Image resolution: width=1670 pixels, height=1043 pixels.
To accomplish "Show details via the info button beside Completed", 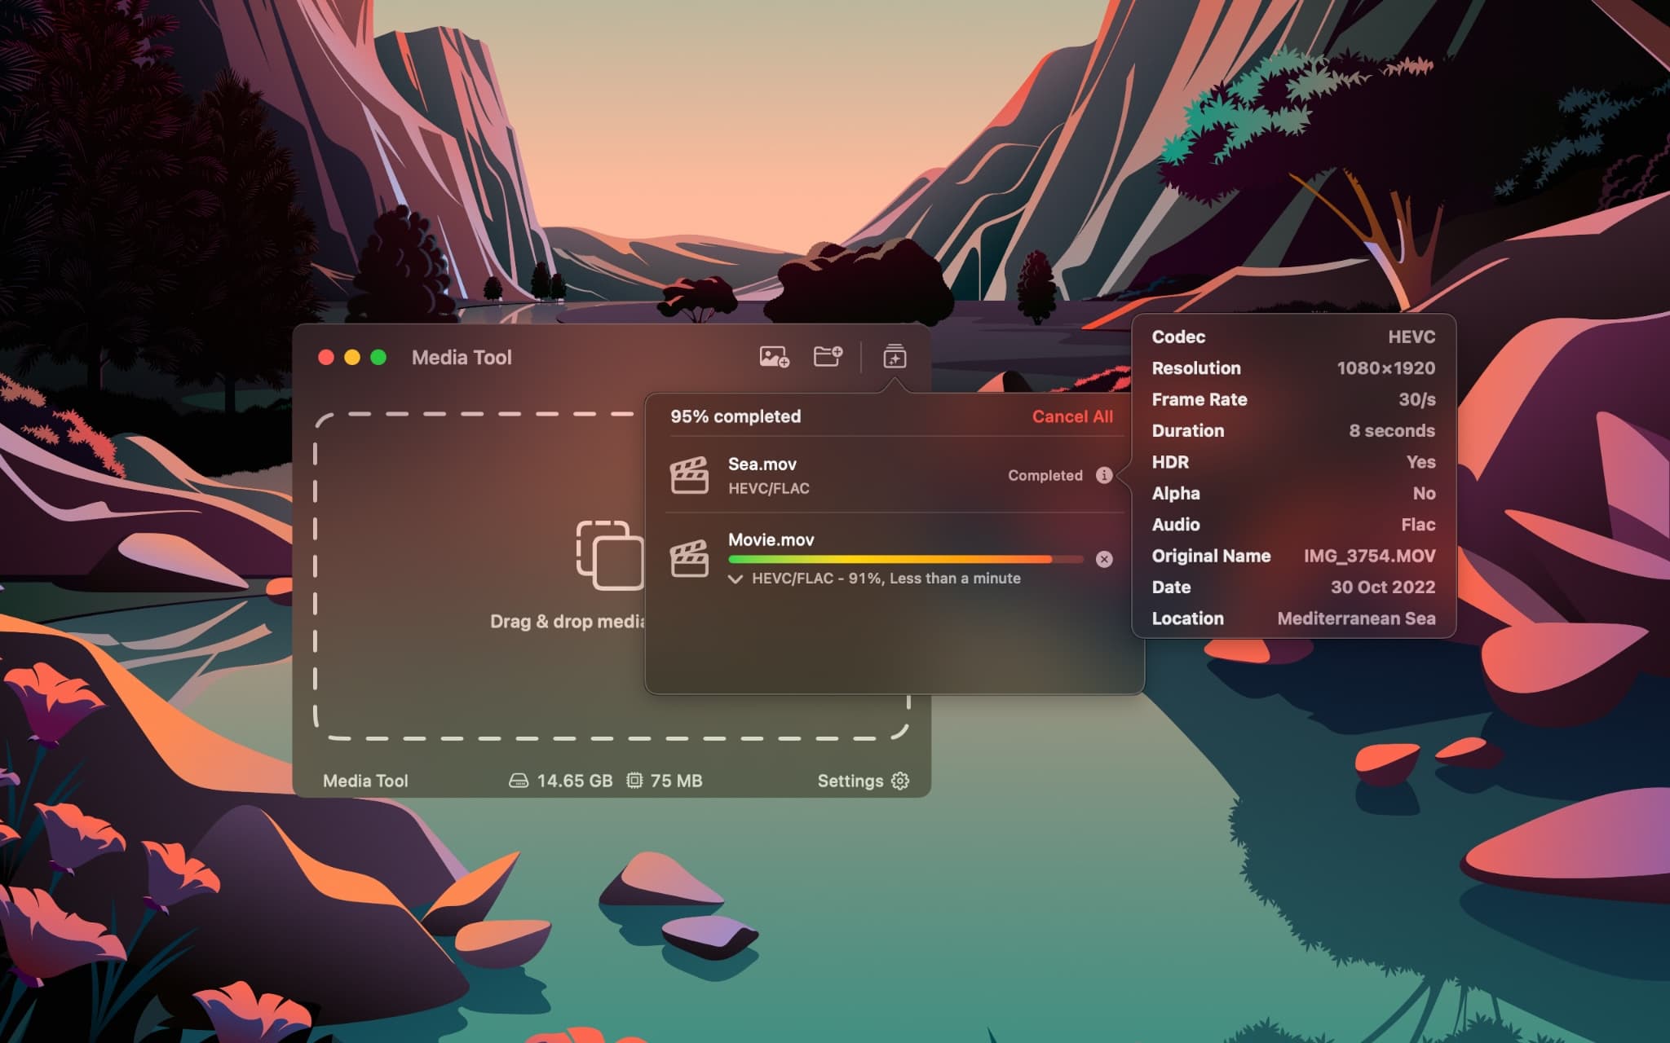I will click(x=1106, y=475).
